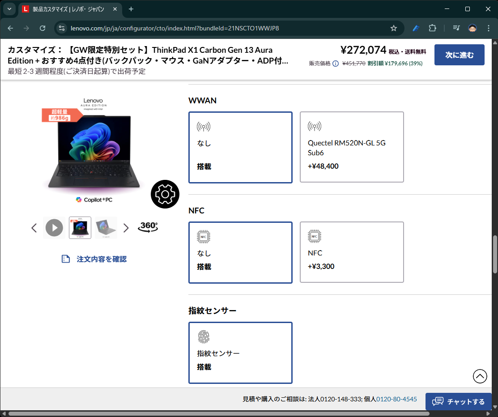Open the Extensions puzzle icon
Viewport: 498px width, 417px height.
click(x=432, y=28)
